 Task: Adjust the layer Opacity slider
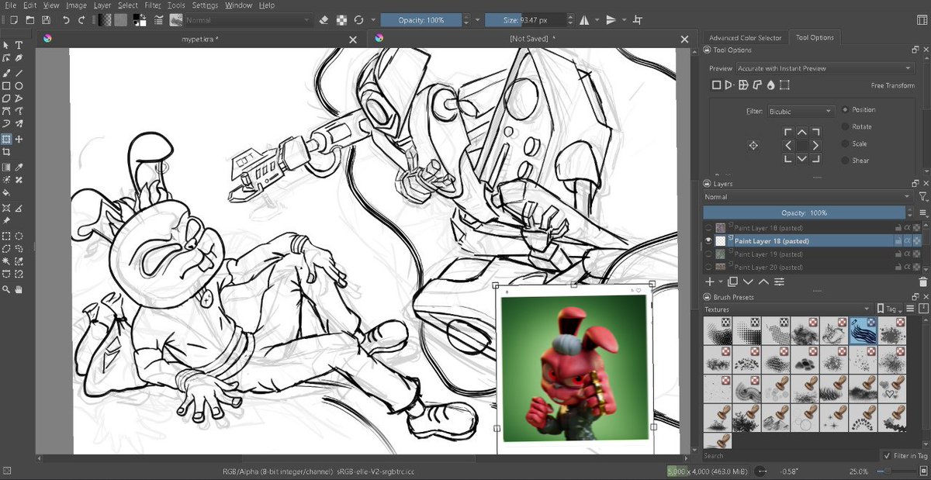[x=807, y=212]
